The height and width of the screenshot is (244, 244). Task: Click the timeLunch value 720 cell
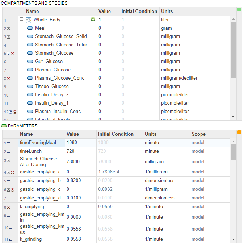point(81,151)
